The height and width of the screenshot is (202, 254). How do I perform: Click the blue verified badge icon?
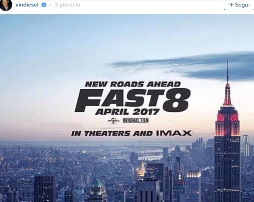pyautogui.click(x=44, y=5)
